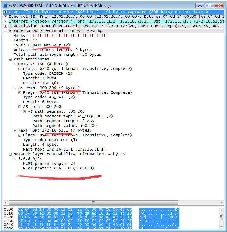Expand the Flags under ORIGIN attribute
Screen dimensions: 227x232
point(20,69)
